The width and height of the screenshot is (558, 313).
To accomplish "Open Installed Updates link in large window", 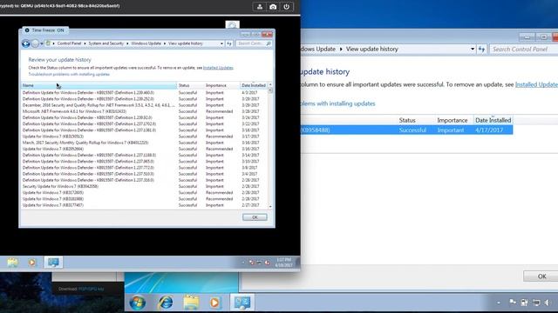I will 537,84.
